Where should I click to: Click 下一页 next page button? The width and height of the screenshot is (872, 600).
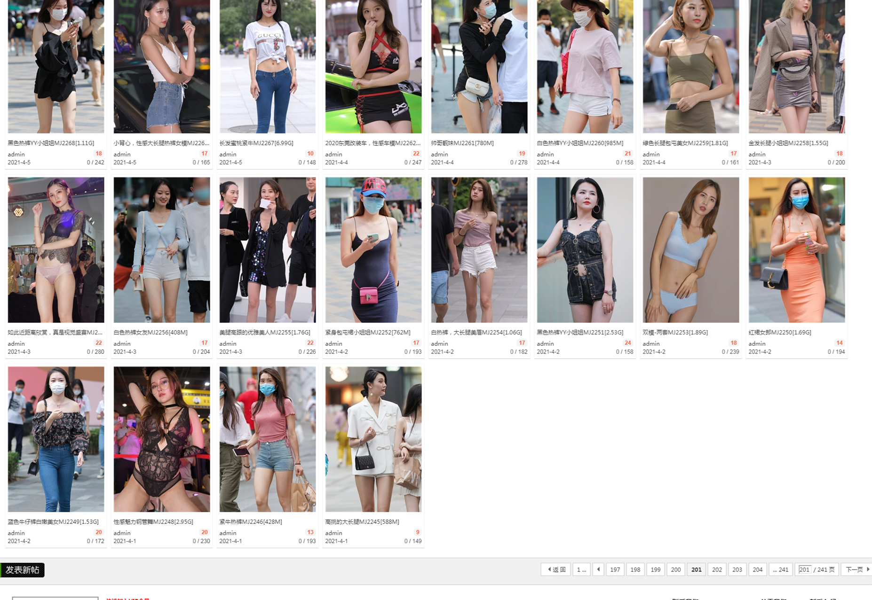[x=857, y=569]
